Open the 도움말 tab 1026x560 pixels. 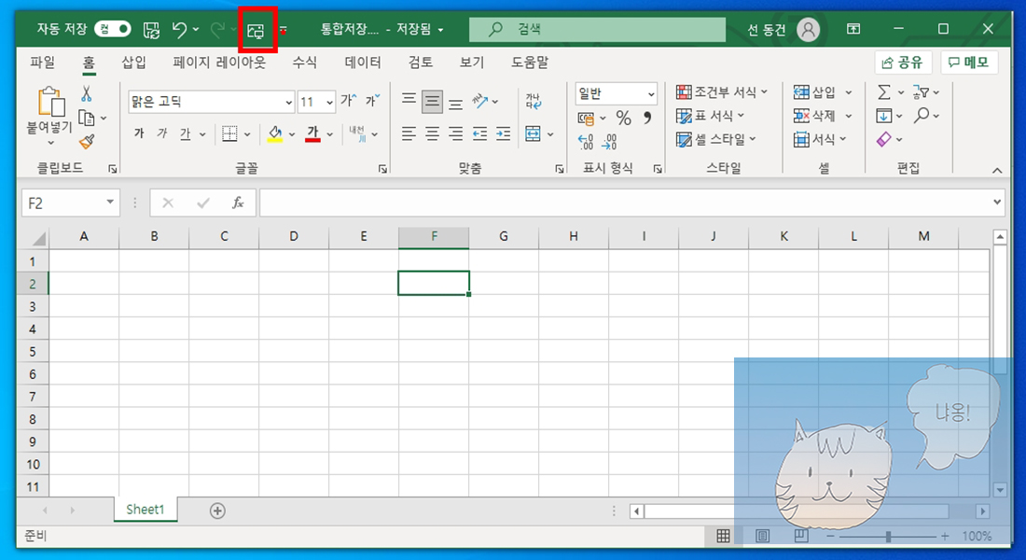530,63
